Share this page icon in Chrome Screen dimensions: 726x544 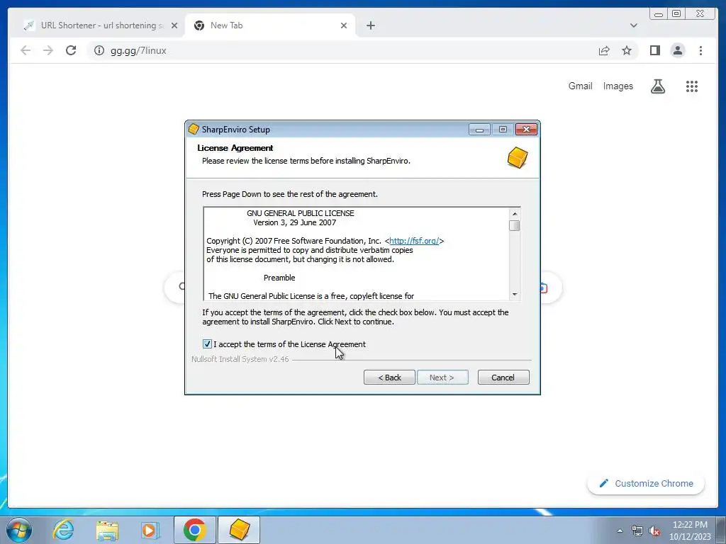click(604, 50)
